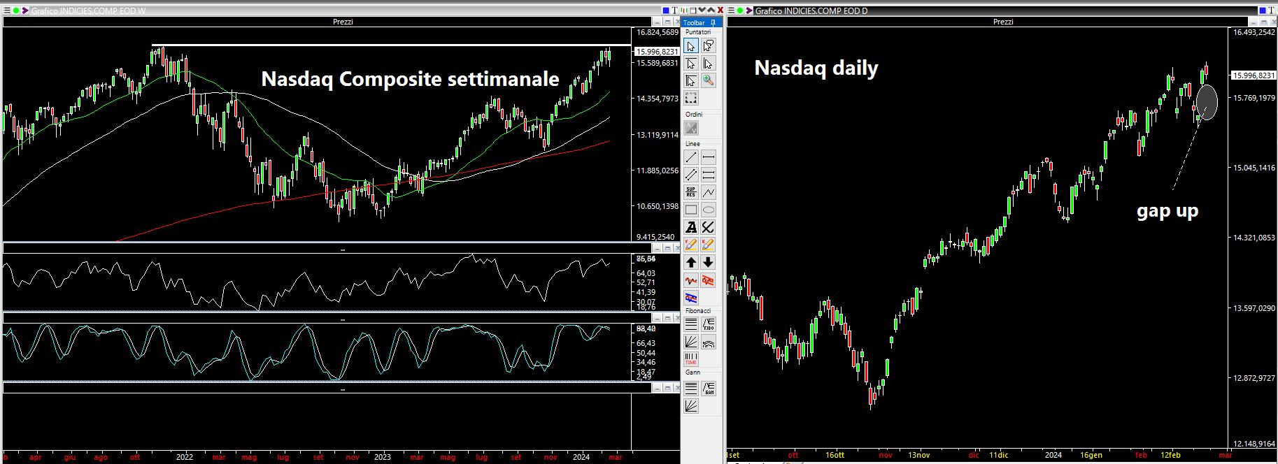The height and width of the screenshot is (464, 1278).
Task: Select the ellipse drawing tool
Action: coord(708,210)
